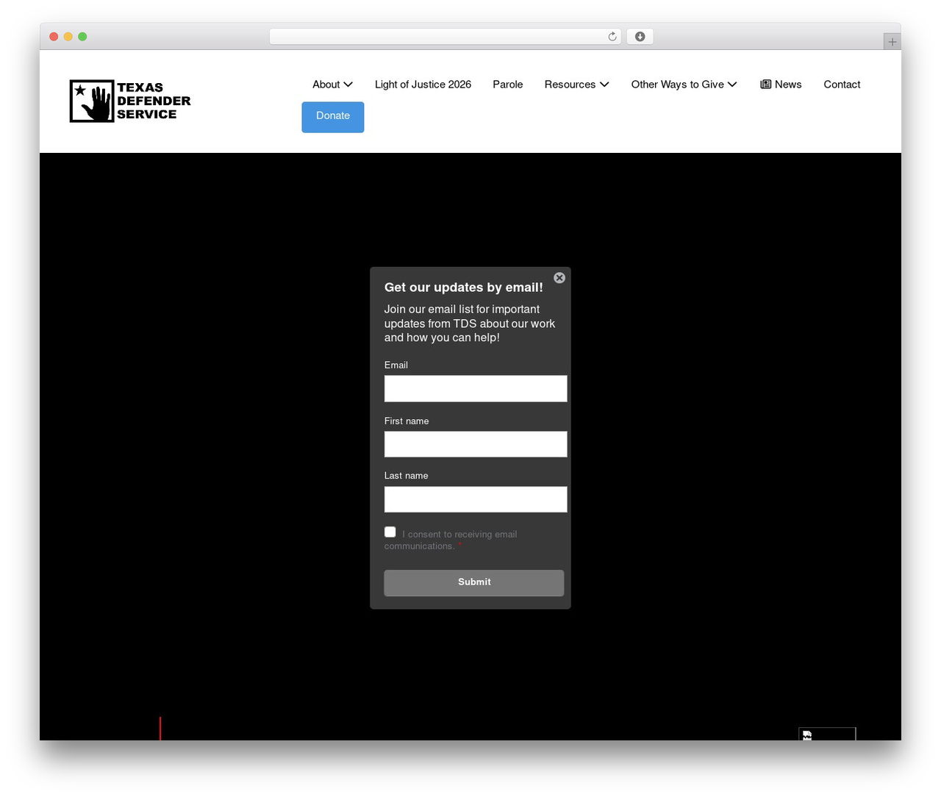Go to the Parole page
The image size is (941, 797).
tap(508, 85)
